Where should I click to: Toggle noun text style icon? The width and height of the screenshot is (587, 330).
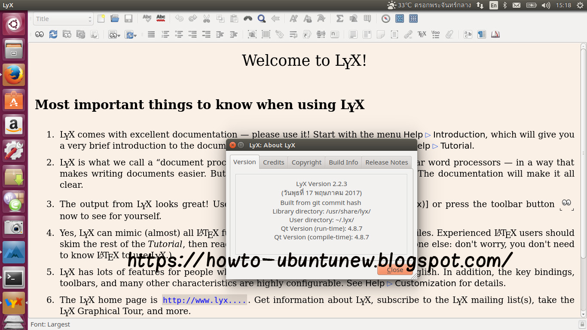308,18
